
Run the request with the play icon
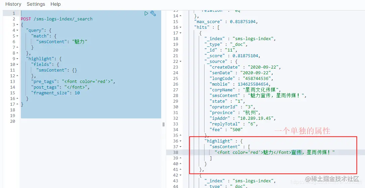tap(146, 13)
